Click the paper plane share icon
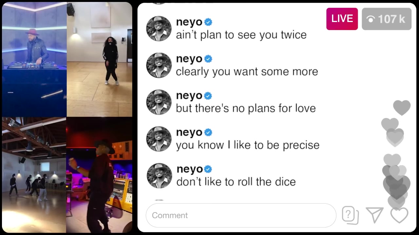Screen dimensions: 419x235 [x=375, y=215]
